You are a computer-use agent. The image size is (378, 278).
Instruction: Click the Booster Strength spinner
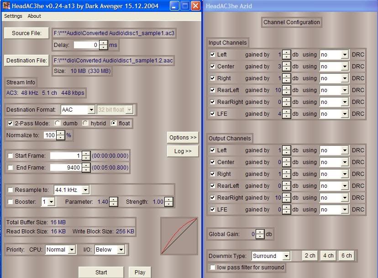click(x=169, y=202)
